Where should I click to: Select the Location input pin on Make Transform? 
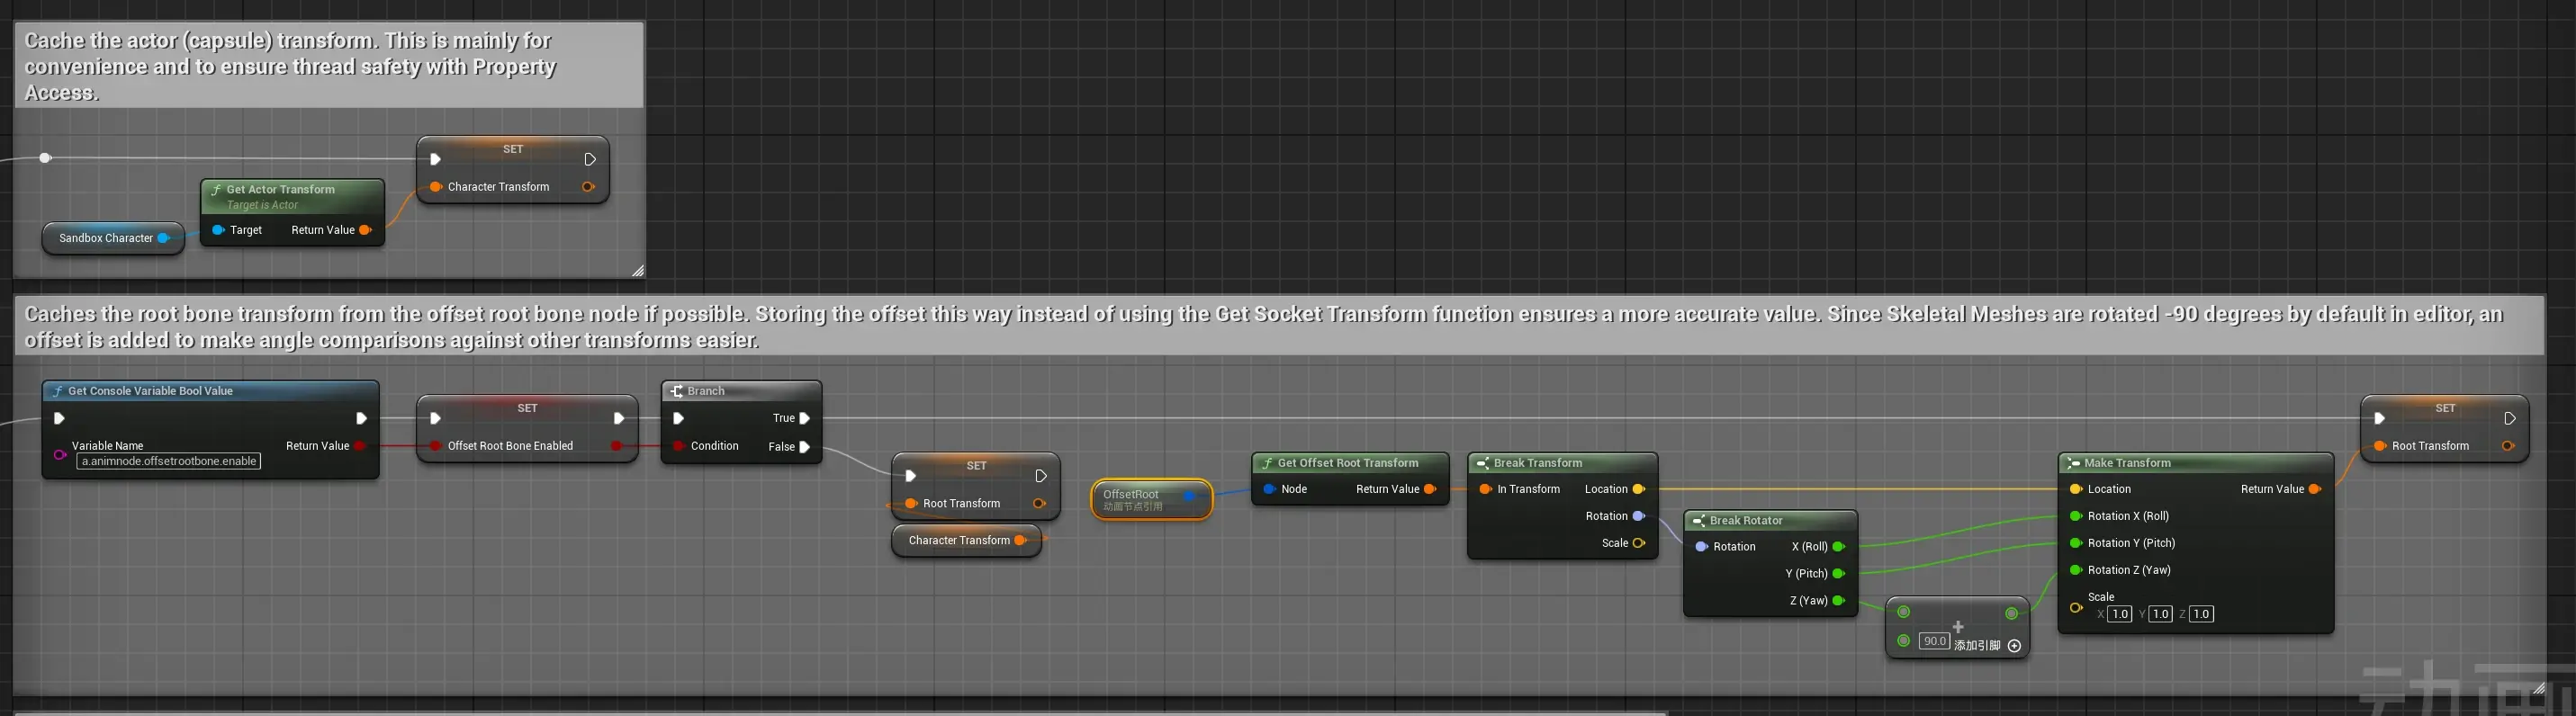coord(2076,489)
